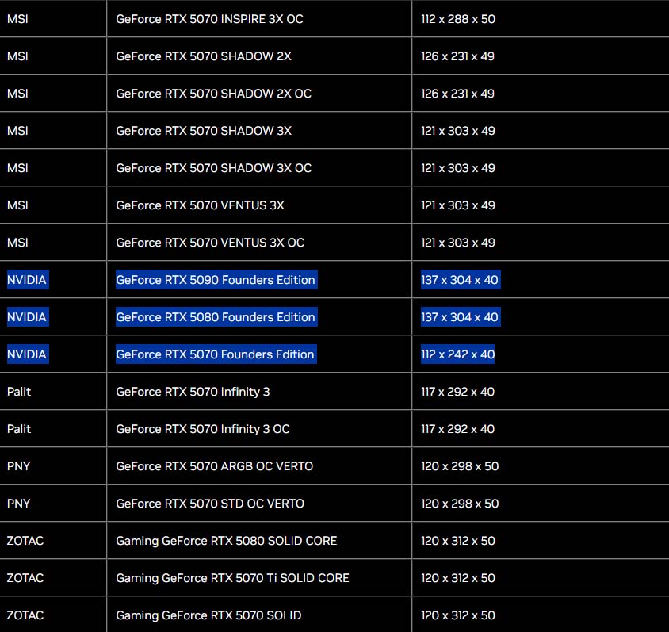This screenshot has height=632, width=669.
Task: Select '120 x 312 x 50' in RTX 5080 SOLID CORE row
Action: click(x=458, y=541)
